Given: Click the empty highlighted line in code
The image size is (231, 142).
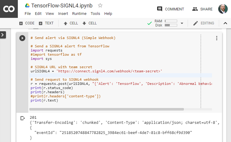Looking at the screenshot, I should coord(121,75).
